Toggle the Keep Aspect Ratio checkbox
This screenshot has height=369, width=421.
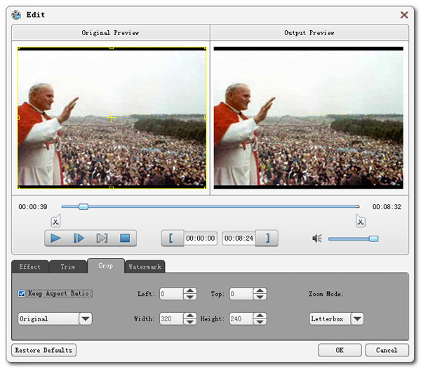22,294
